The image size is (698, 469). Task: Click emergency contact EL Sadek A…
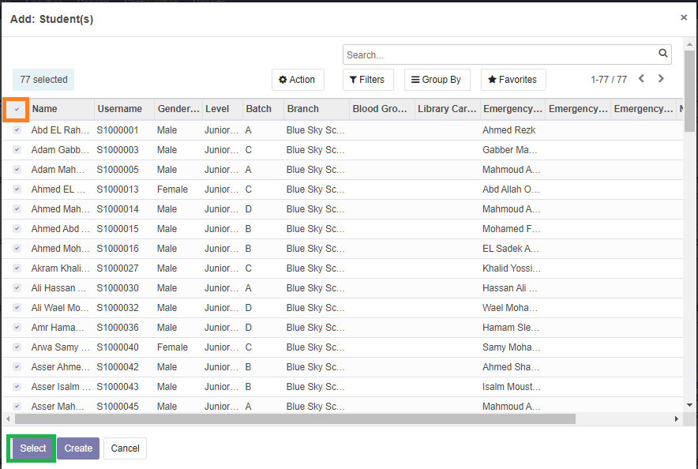click(x=511, y=249)
